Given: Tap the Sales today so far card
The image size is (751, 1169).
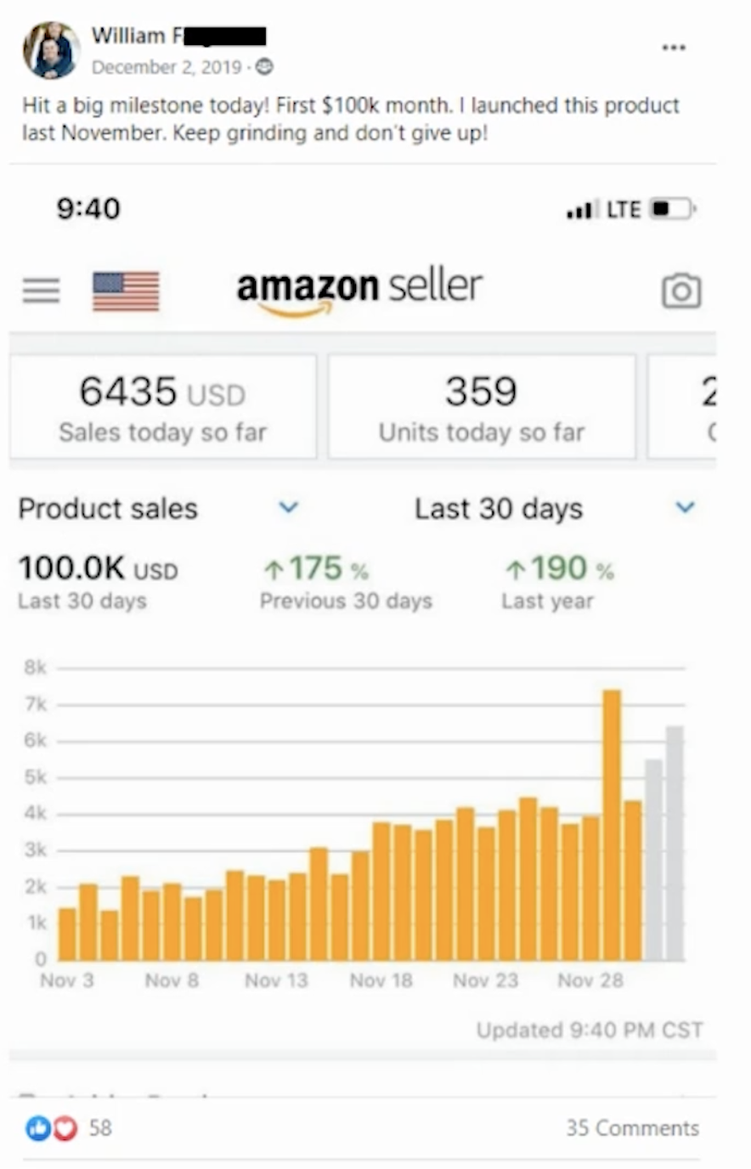Looking at the screenshot, I should [x=163, y=407].
